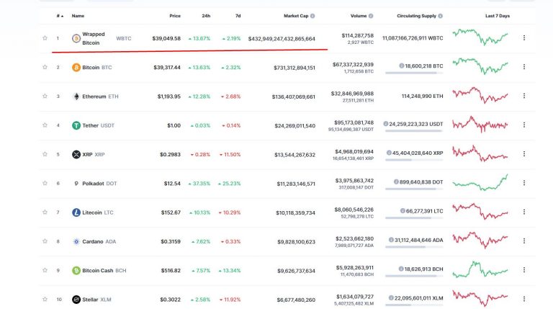This screenshot has height=309, width=553.
Task: Click the XRP circulating supply progress bar
Action: pyautogui.click(x=414, y=160)
